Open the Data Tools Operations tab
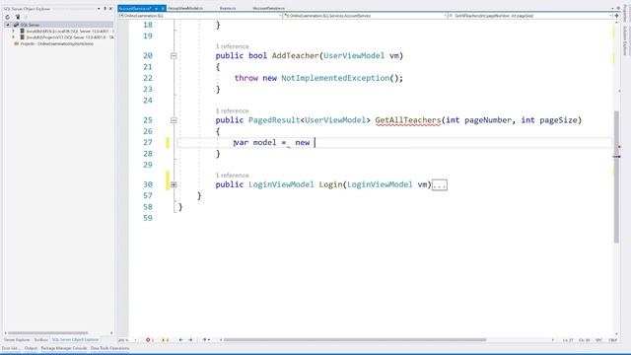 [109, 348]
